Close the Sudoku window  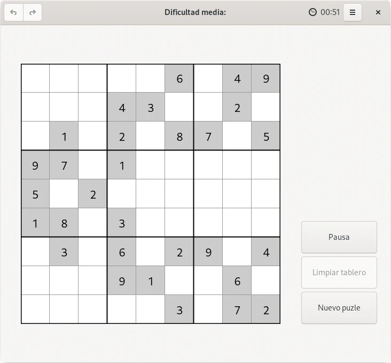(x=378, y=12)
